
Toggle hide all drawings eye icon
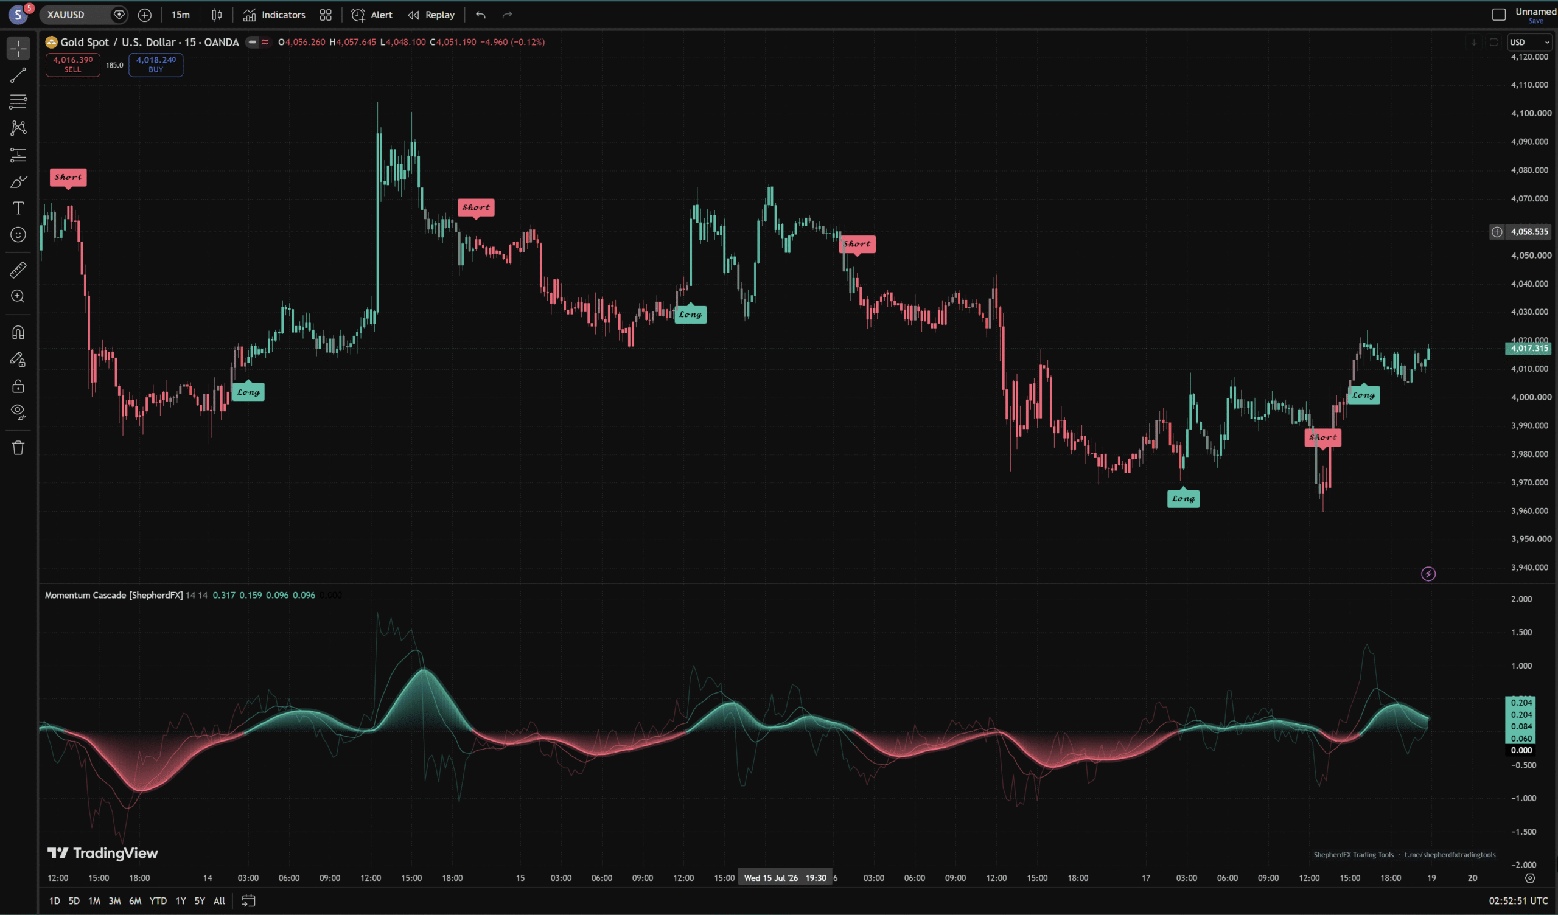point(18,412)
